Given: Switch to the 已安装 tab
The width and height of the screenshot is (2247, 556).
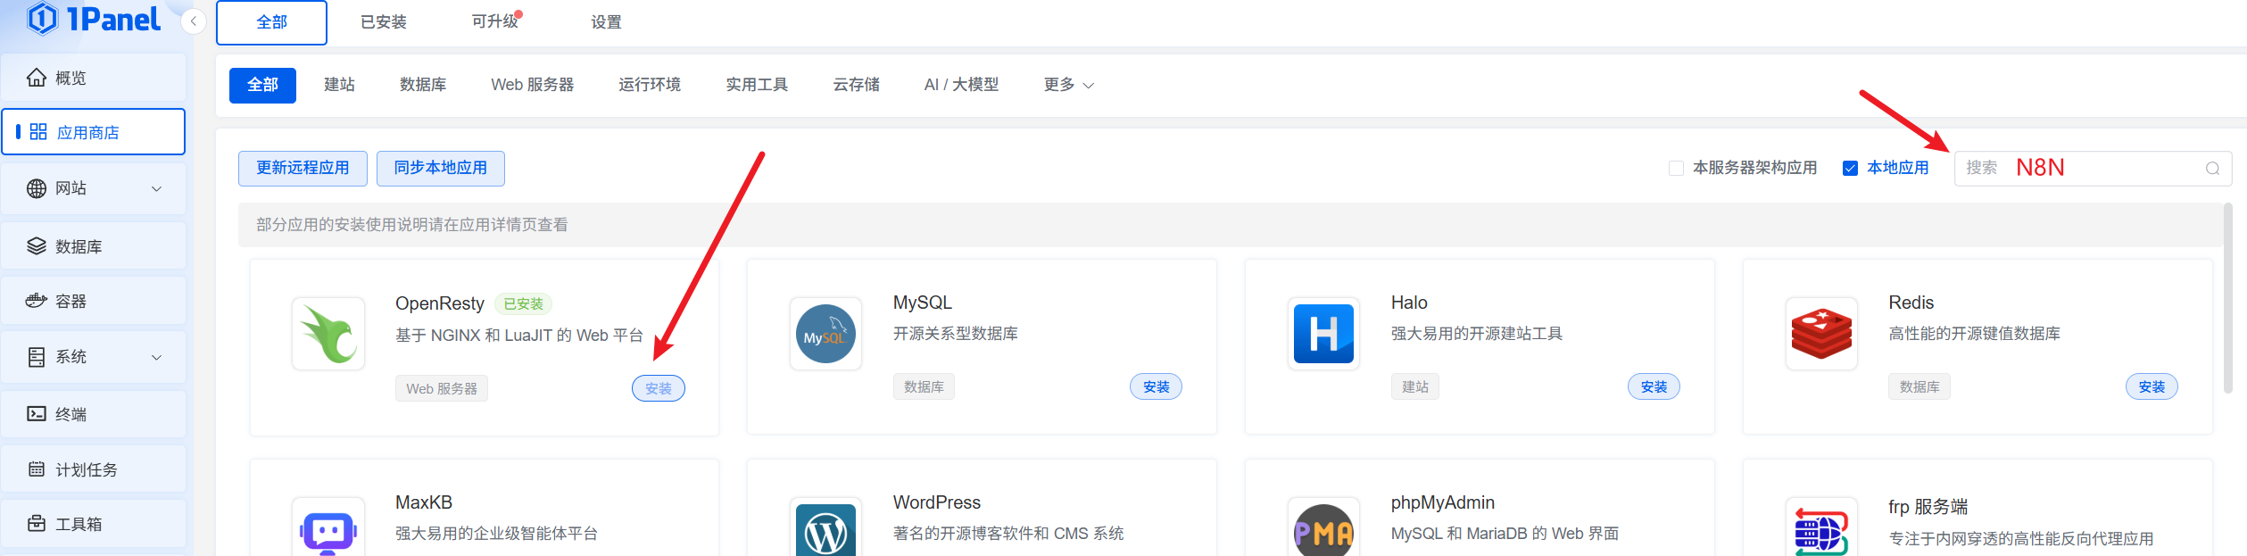Looking at the screenshot, I should coord(383,22).
